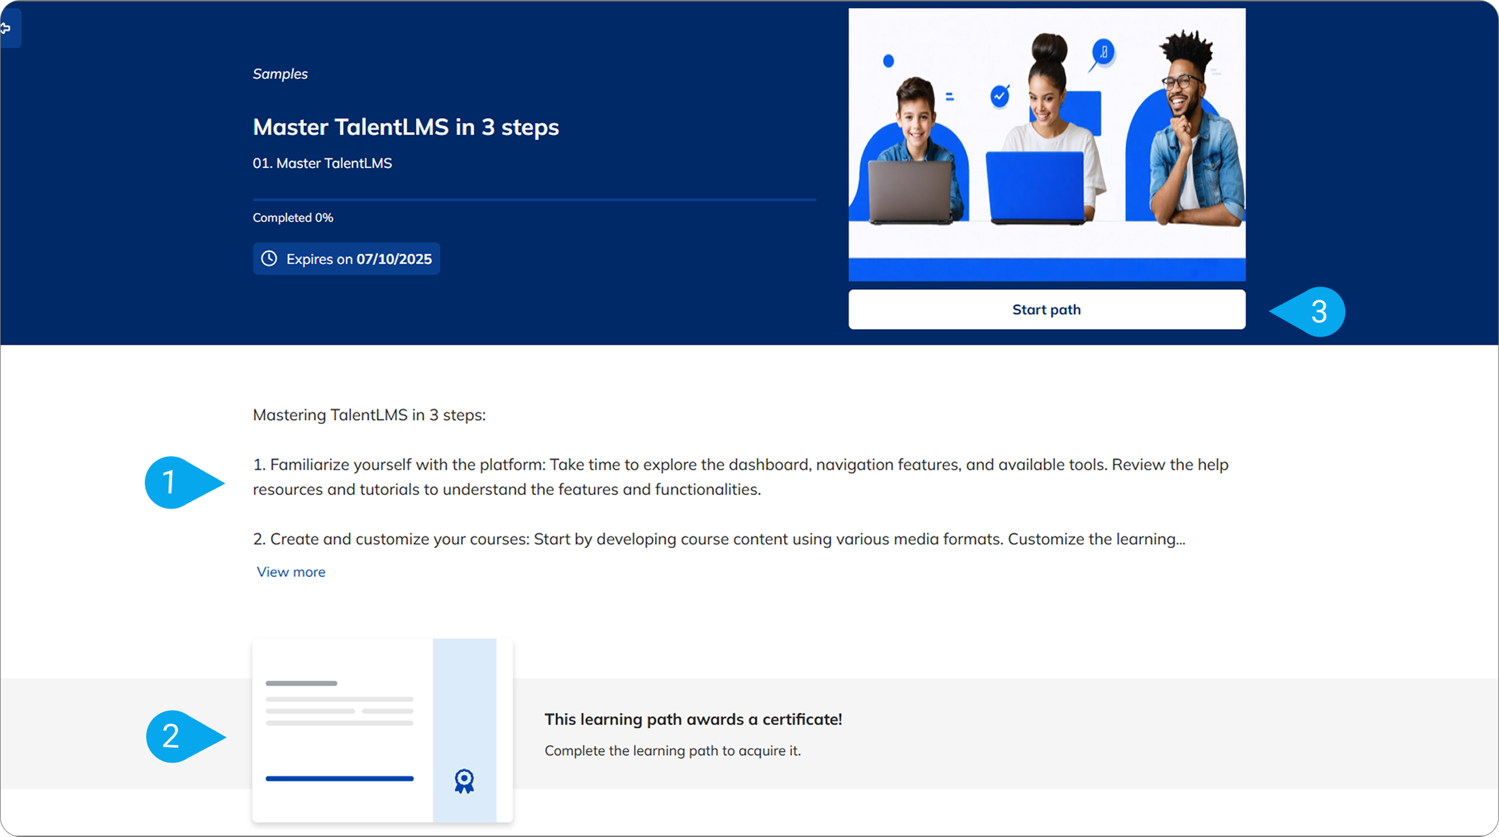Click the blue progress line on certificate preview
1499x837 pixels.
coord(339,778)
